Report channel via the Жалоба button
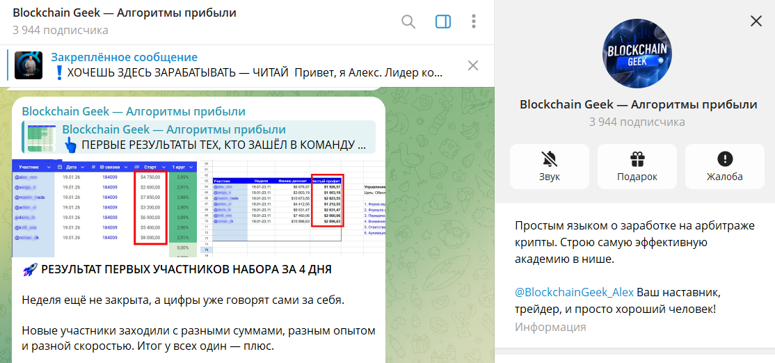The height and width of the screenshot is (363, 775). click(x=725, y=166)
